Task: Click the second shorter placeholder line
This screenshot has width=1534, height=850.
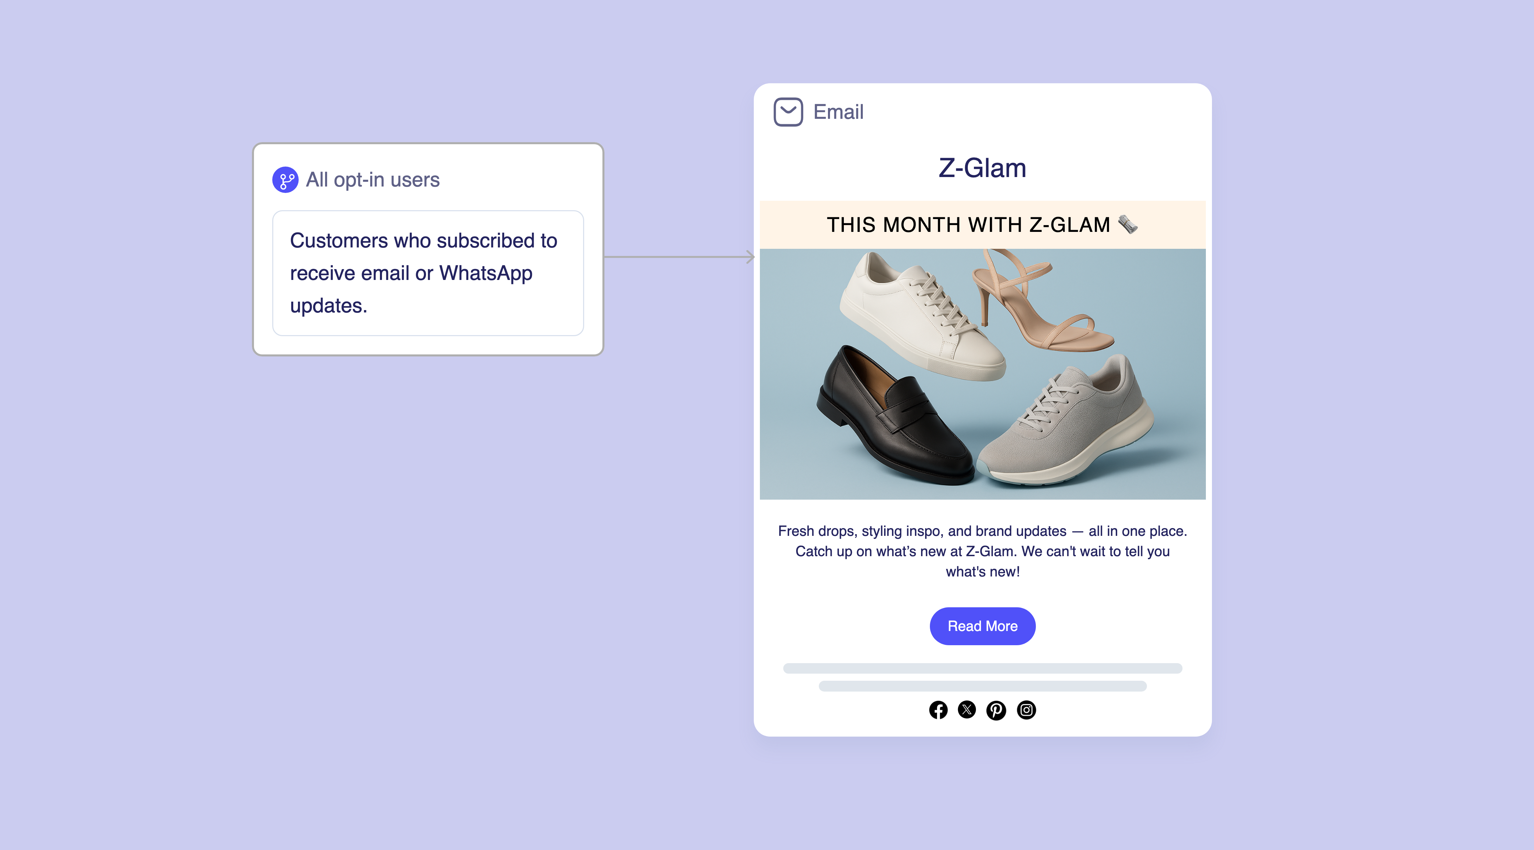Action: tap(983, 686)
